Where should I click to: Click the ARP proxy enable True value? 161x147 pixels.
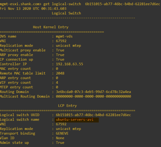pyautogui.click(x=60, y=55)
